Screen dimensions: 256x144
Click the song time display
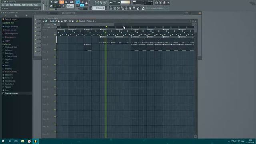(100, 3)
